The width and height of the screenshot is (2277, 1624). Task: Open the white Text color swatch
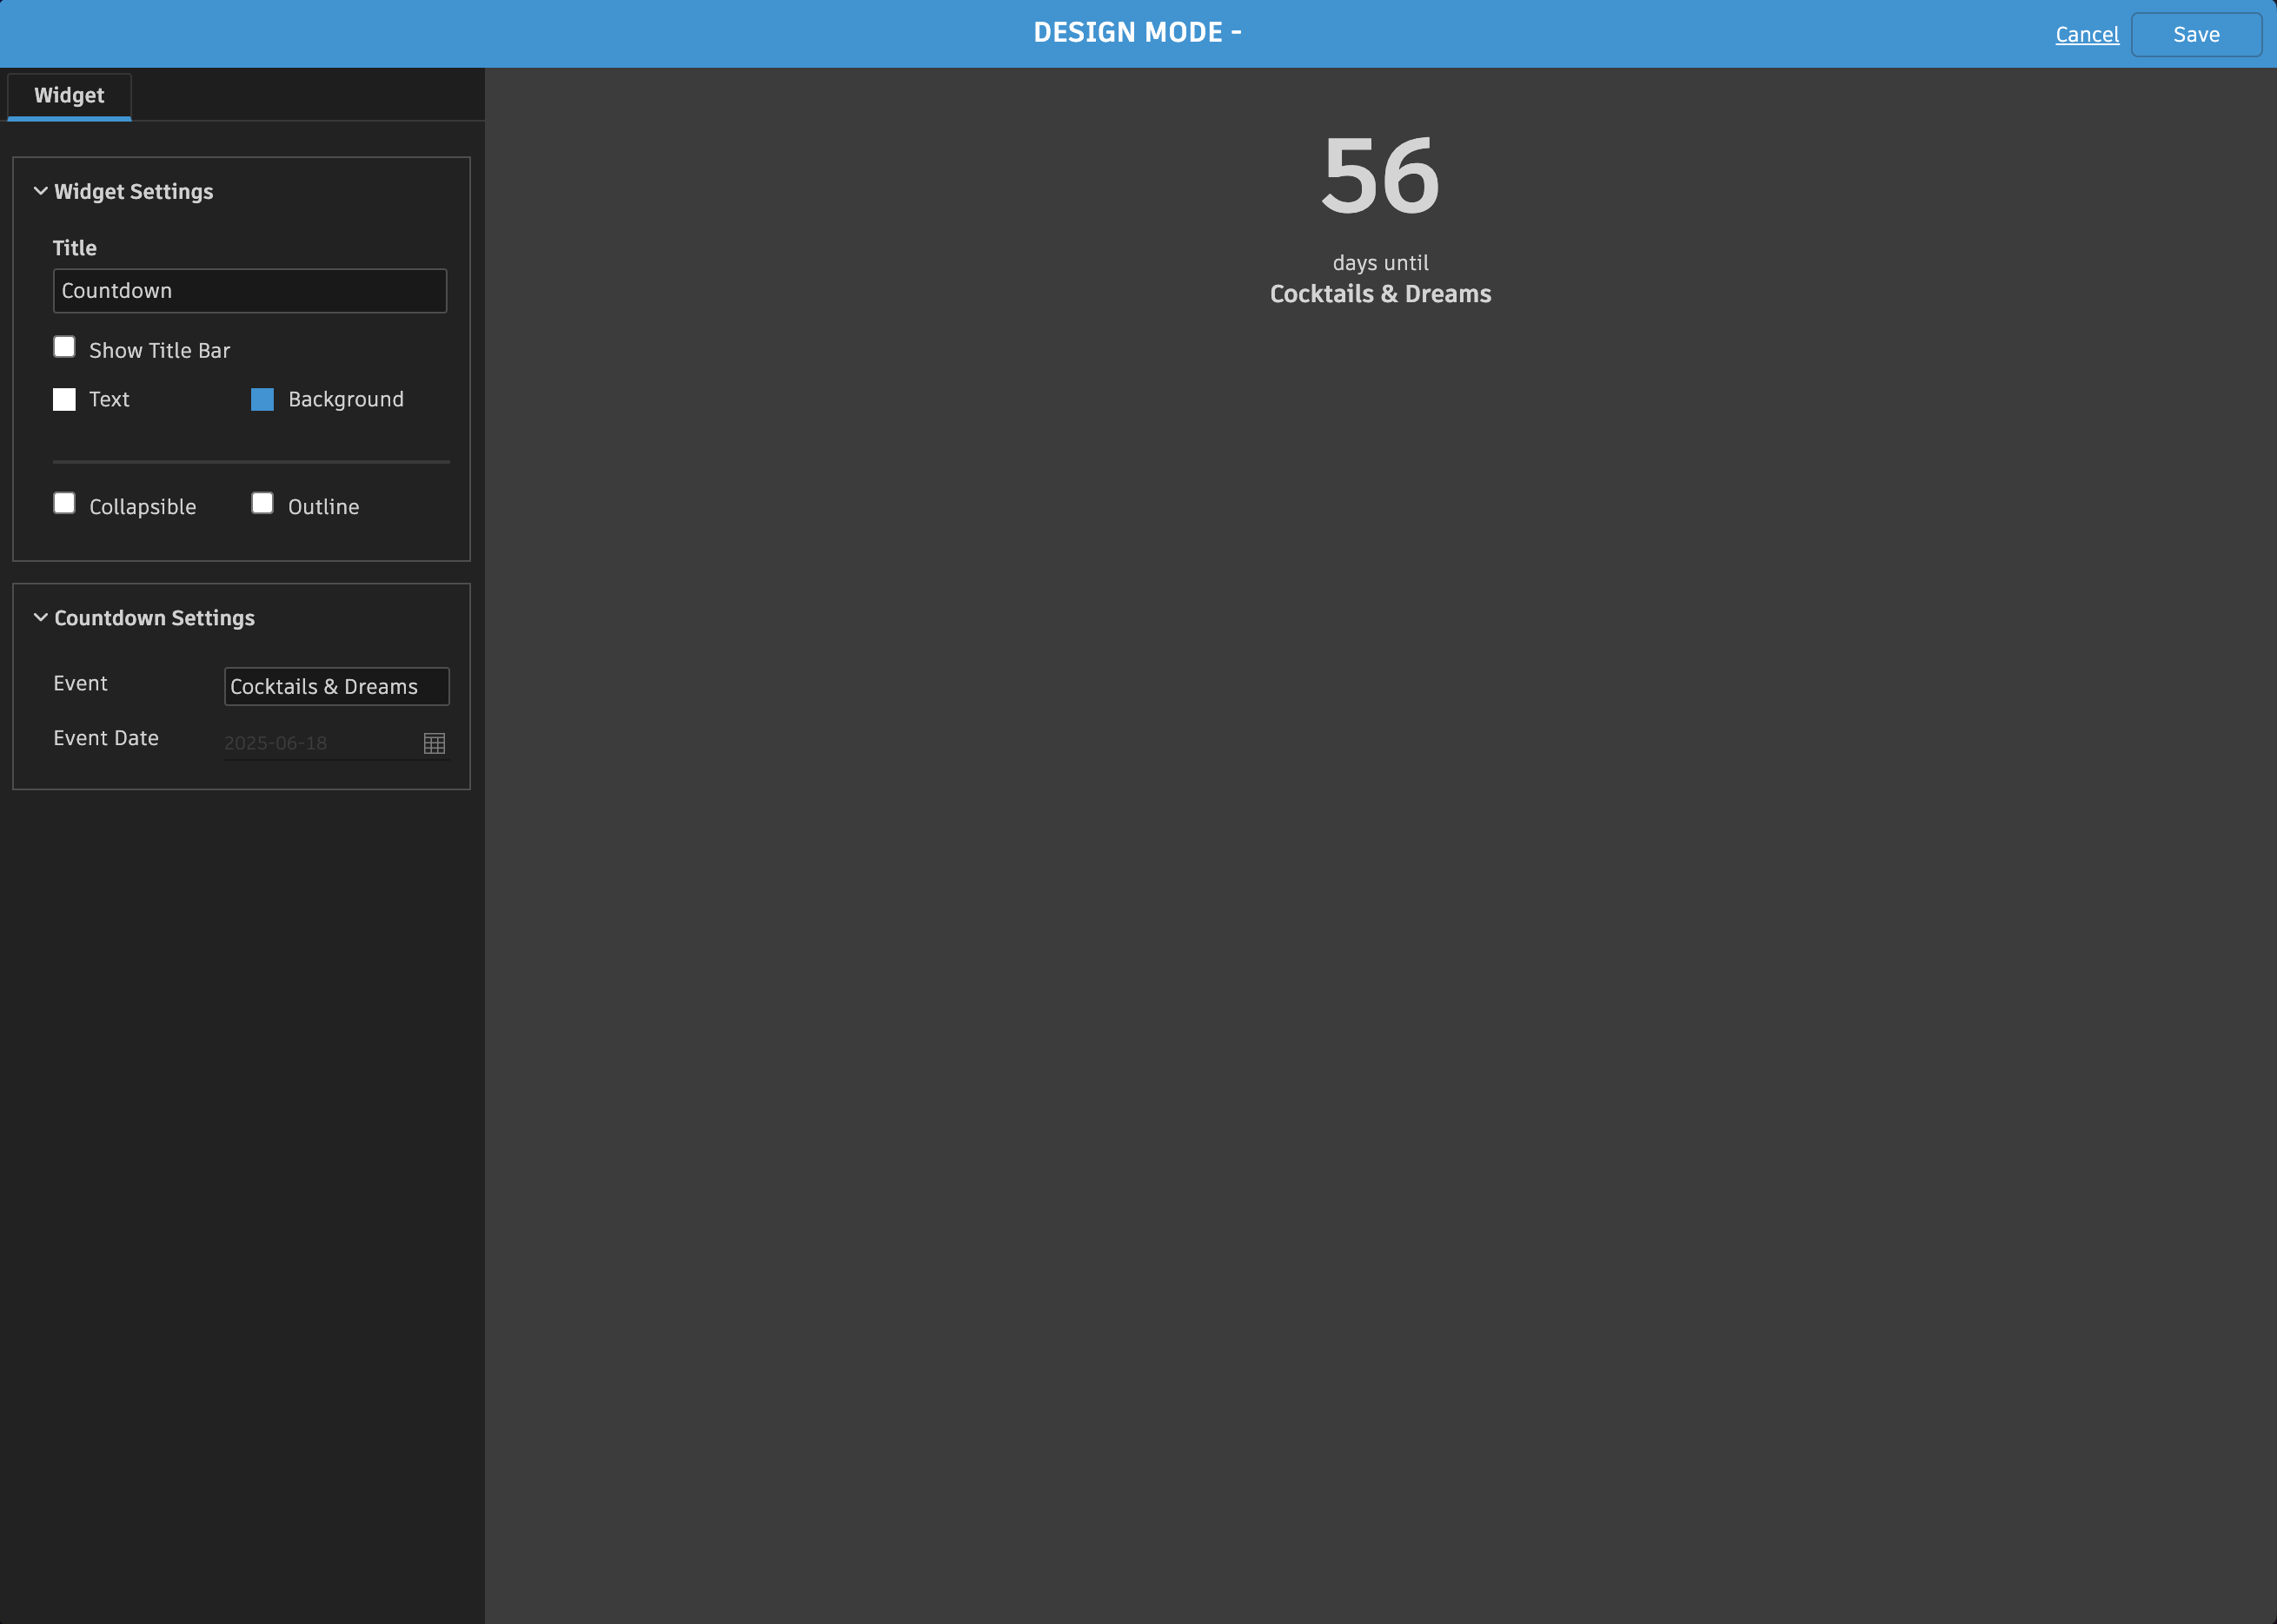point(64,400)
